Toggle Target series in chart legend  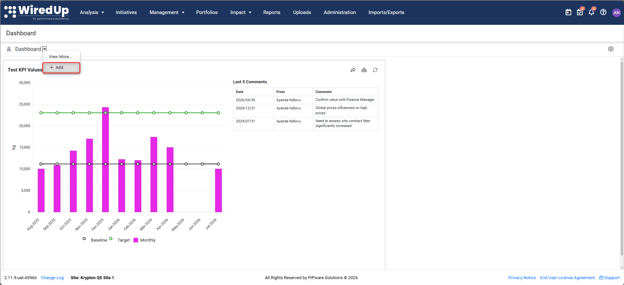coord(120,240)
